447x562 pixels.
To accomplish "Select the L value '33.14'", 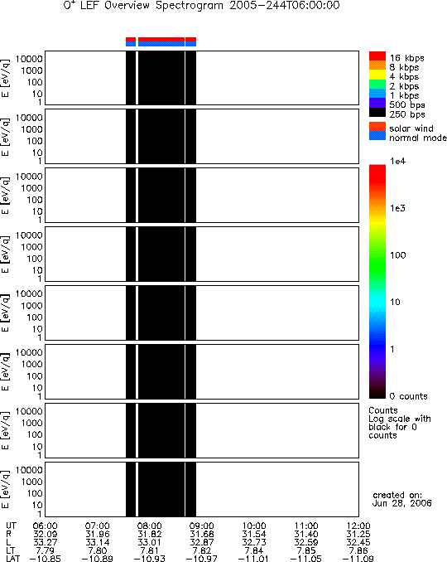I will (98, 542).
